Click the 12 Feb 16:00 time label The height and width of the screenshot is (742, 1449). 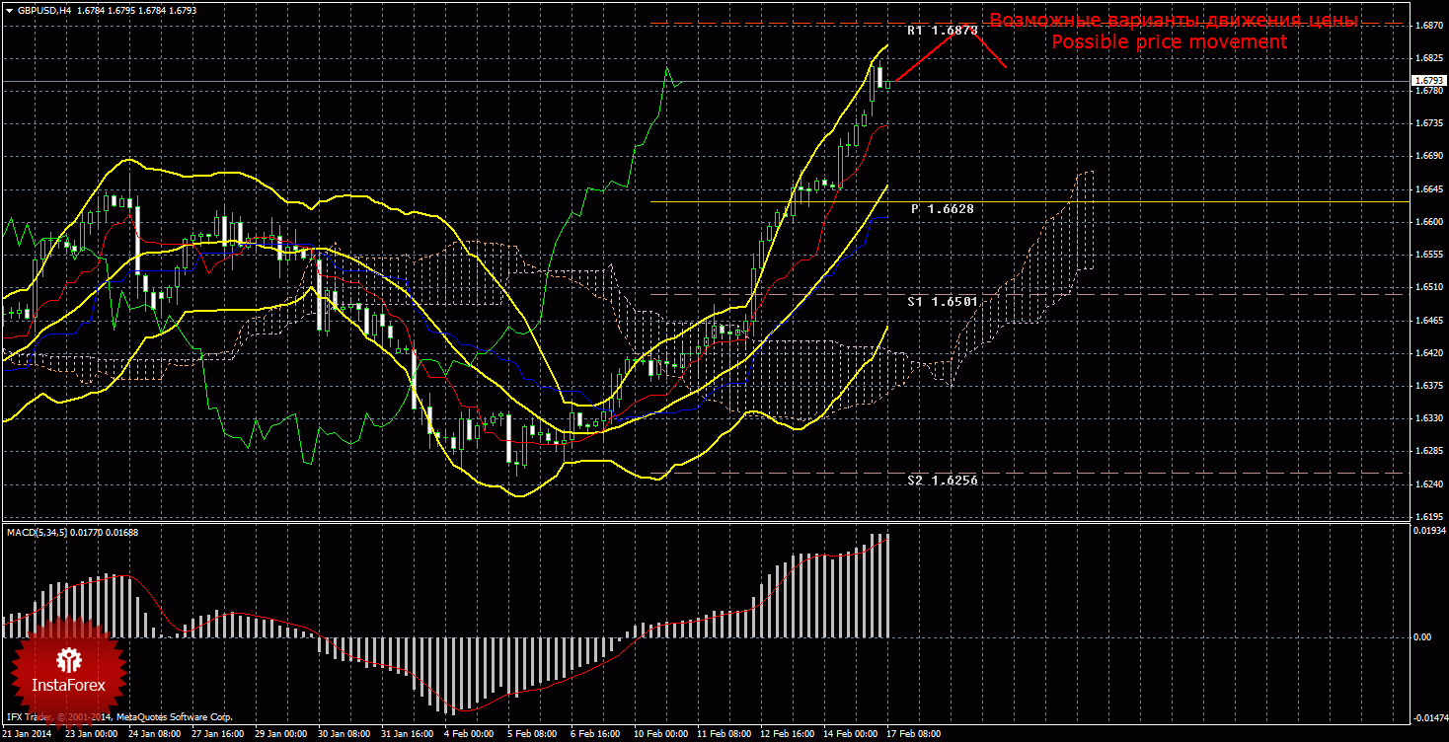(786, 734)
